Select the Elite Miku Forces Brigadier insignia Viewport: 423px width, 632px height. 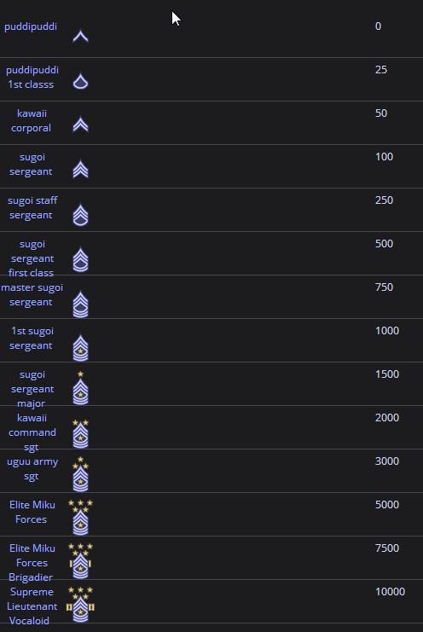tap(80, 560)
